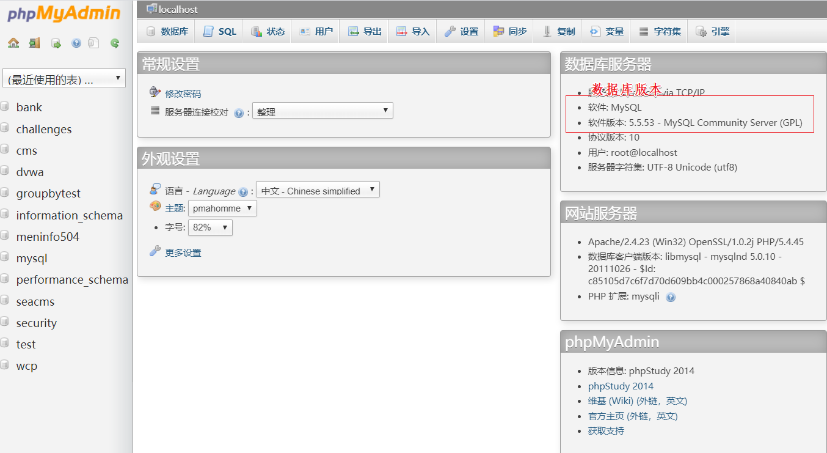Open the font size dropdown showing 82%
This screenshot has width=827, height=453.
tap(210, 227)
